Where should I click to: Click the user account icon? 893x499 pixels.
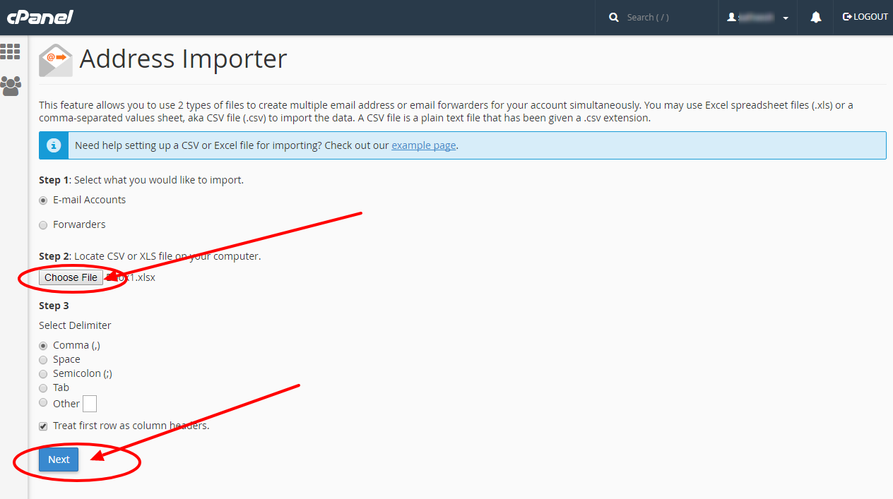point(732,17)
